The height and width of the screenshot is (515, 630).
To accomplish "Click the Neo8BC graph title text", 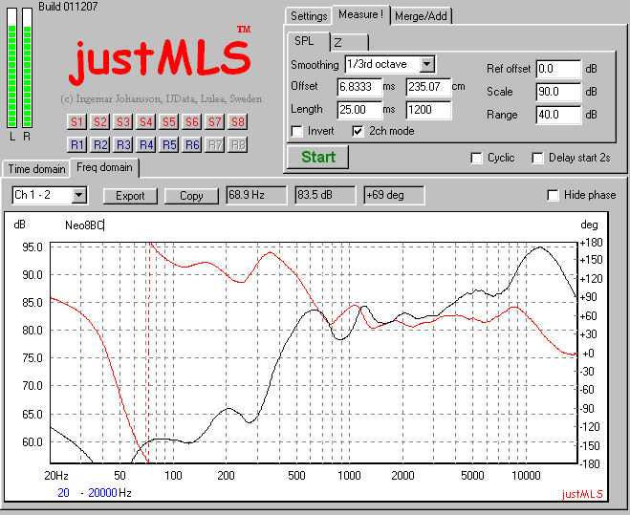I will [x=84, y=225].
